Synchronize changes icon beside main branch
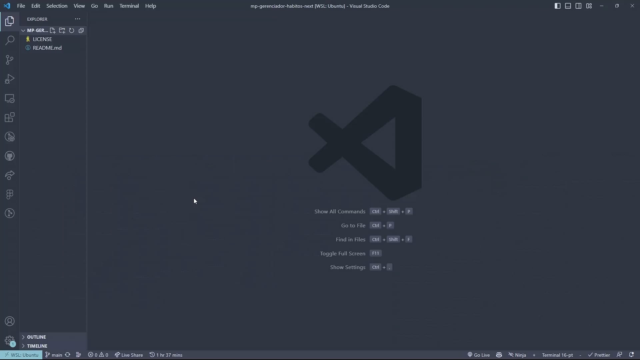This screenshot has width=640, height=360. pyautogui.click(x=68, y=355)
